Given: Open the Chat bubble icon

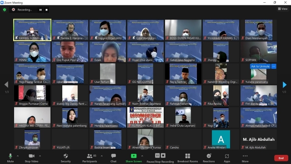Looking at the screenshot, I should tap(113, 156).
